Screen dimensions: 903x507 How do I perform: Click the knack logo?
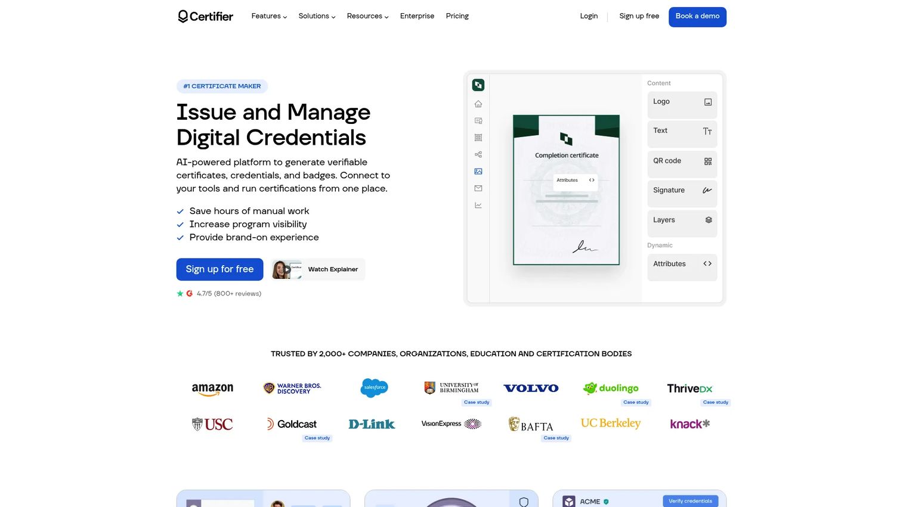pyautogui.click(x=690, y=424)
